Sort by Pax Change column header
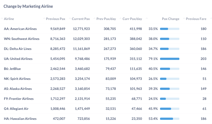Viewport: 212px width, 124px height. [171, 19]
